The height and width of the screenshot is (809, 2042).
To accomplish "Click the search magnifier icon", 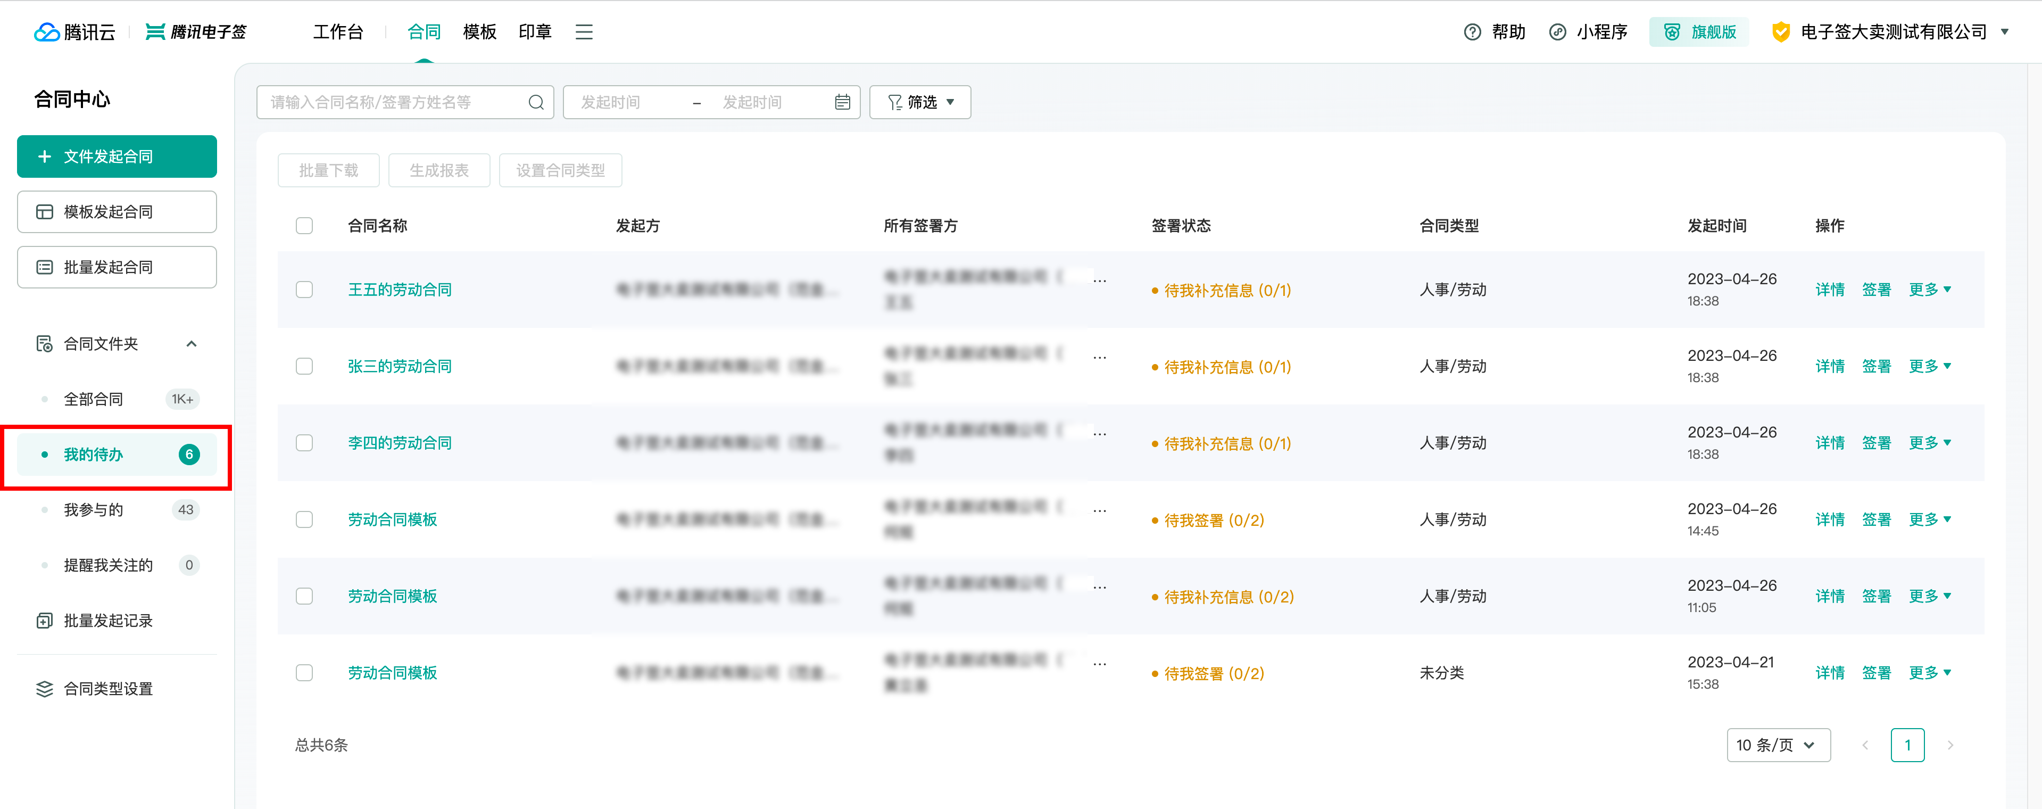I will tap(536, 102).
